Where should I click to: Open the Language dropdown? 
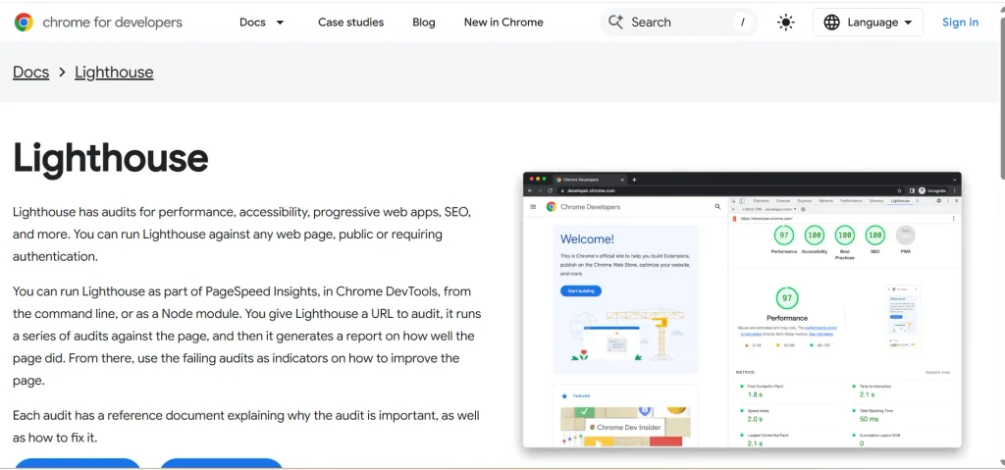click(868, 23)
